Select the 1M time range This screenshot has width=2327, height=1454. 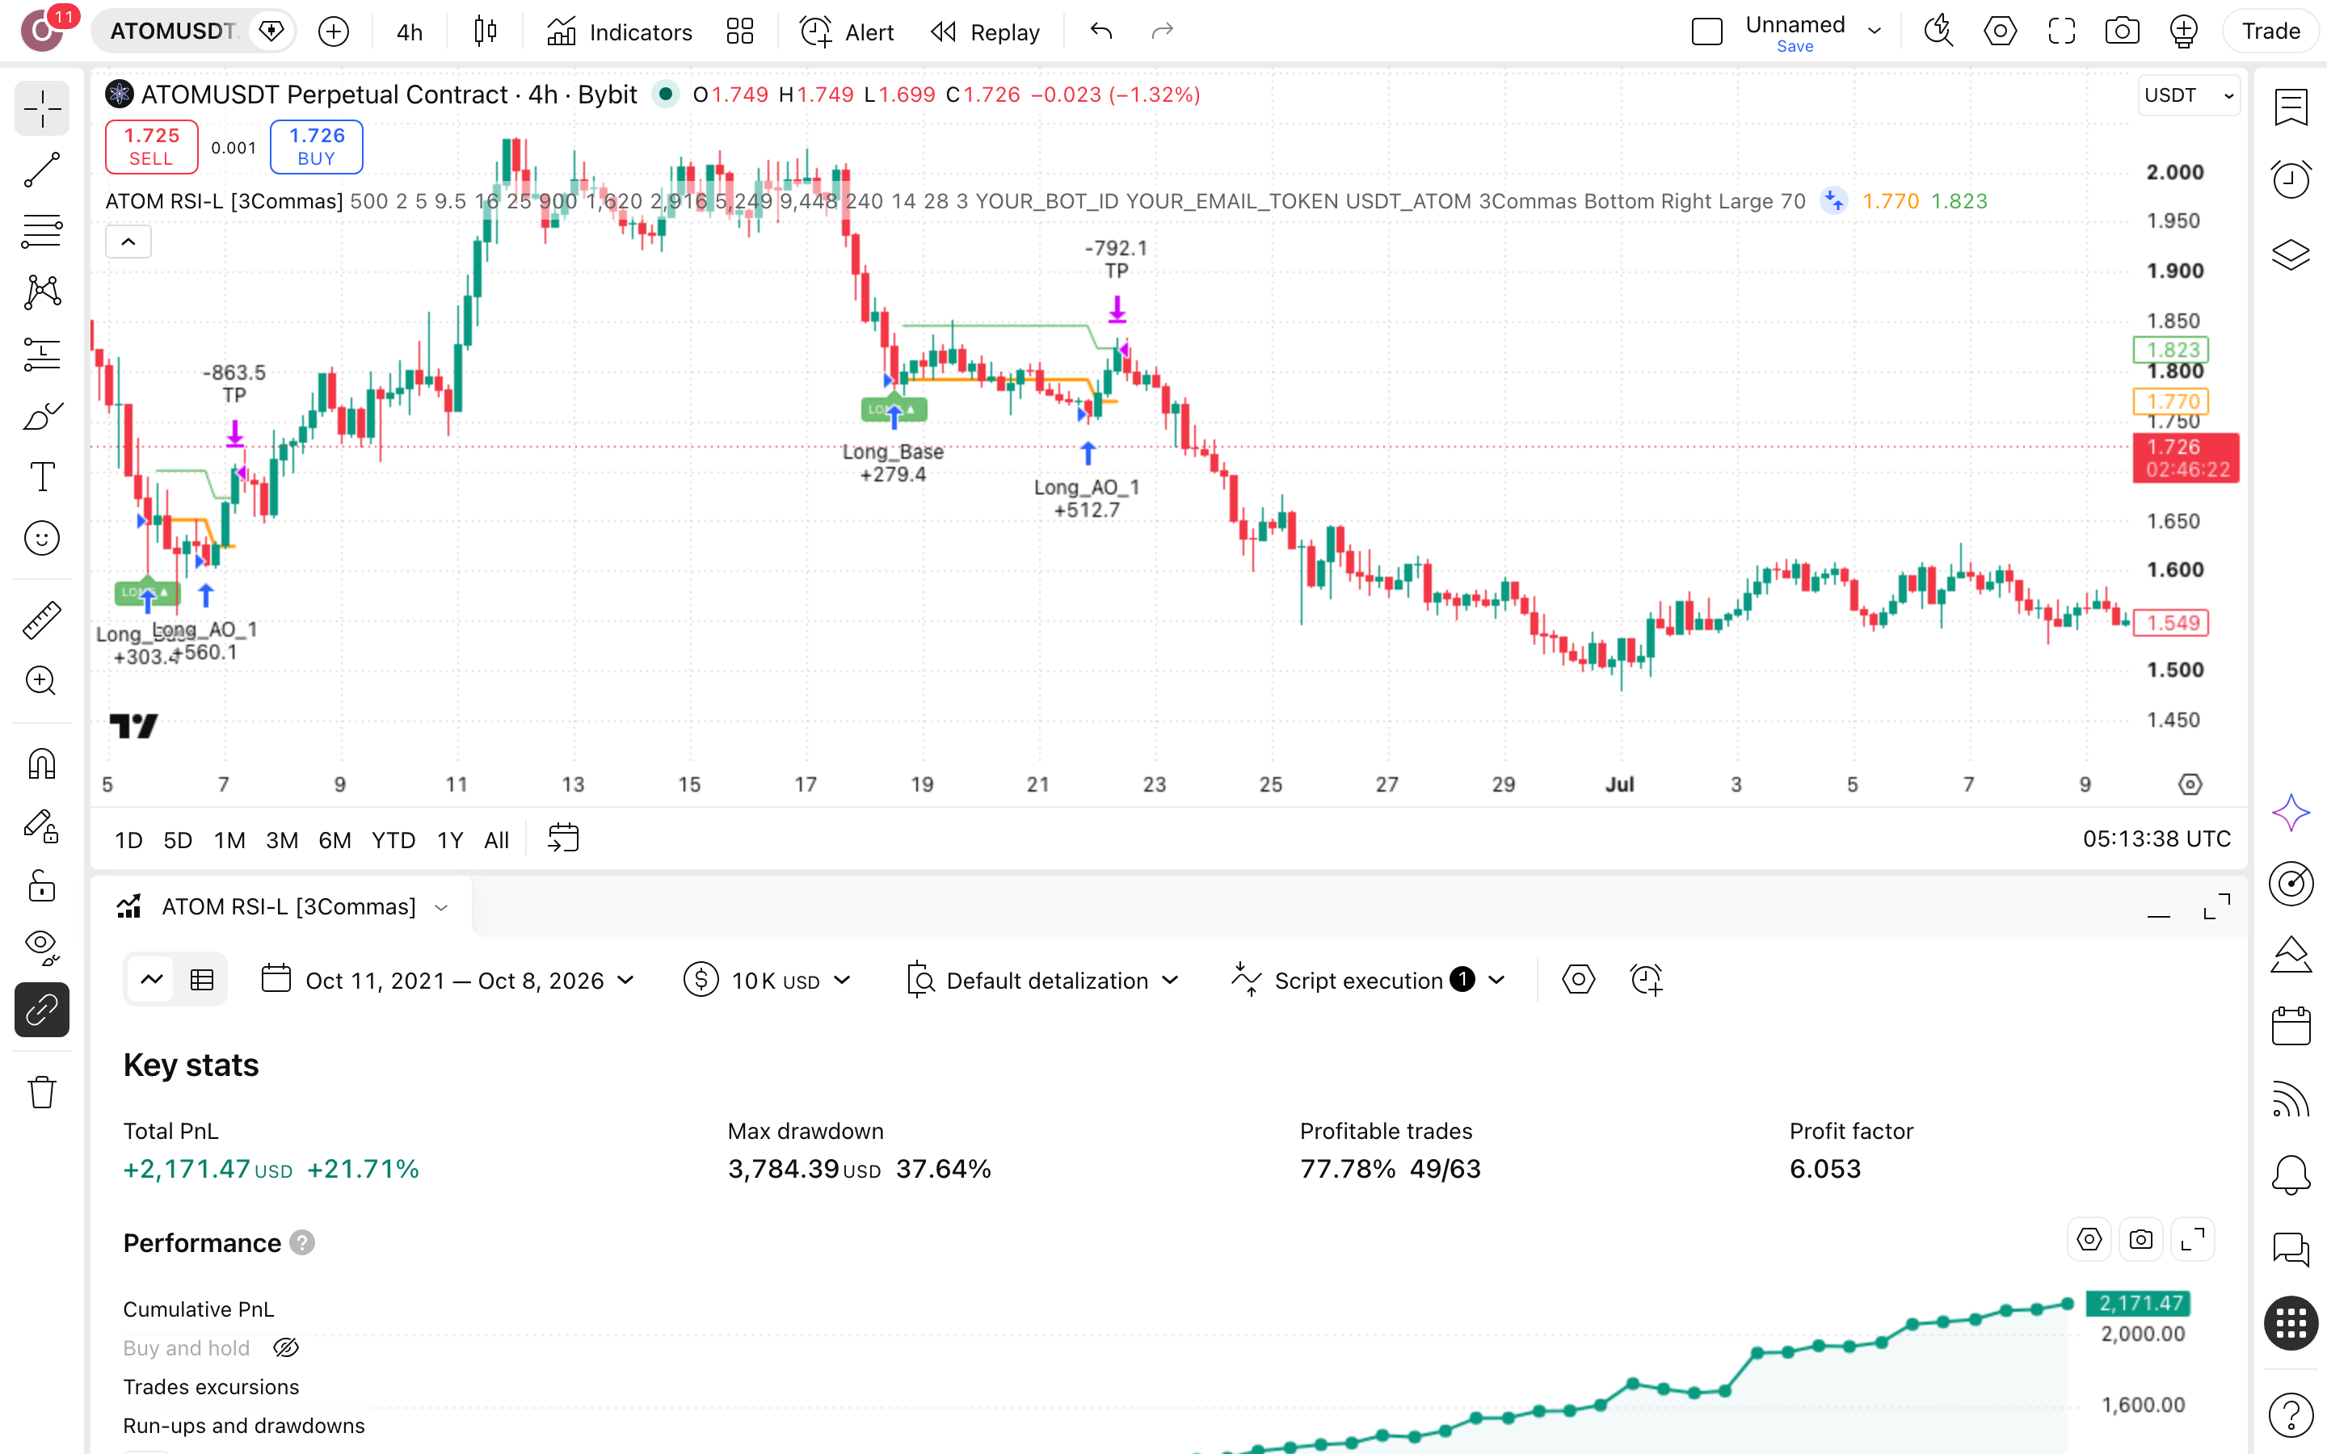pos(229,840)
